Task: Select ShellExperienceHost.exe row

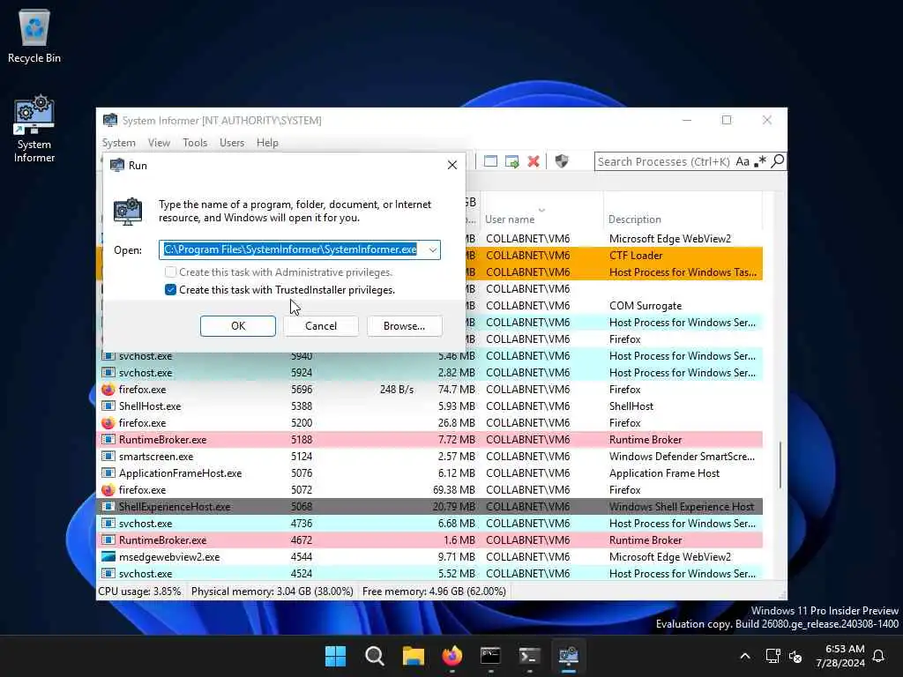Action: (x=430, y=507)
